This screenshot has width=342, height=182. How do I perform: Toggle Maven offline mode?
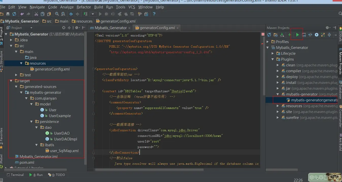coord(310,35)
